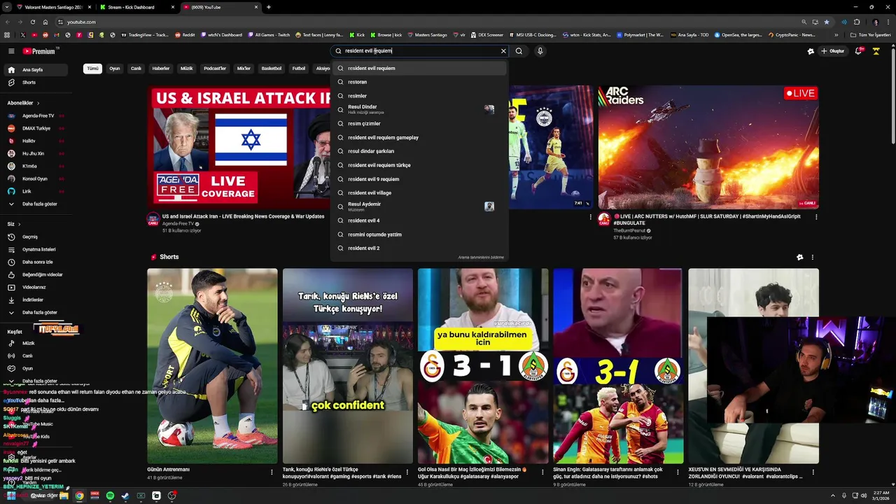
Task: Open Chrome extensions puzzle icon
Action: point(857,22)
